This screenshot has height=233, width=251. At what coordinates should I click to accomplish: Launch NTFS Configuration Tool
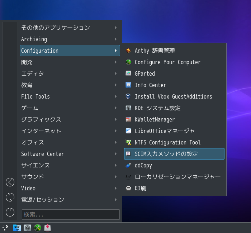click(174, 142)
